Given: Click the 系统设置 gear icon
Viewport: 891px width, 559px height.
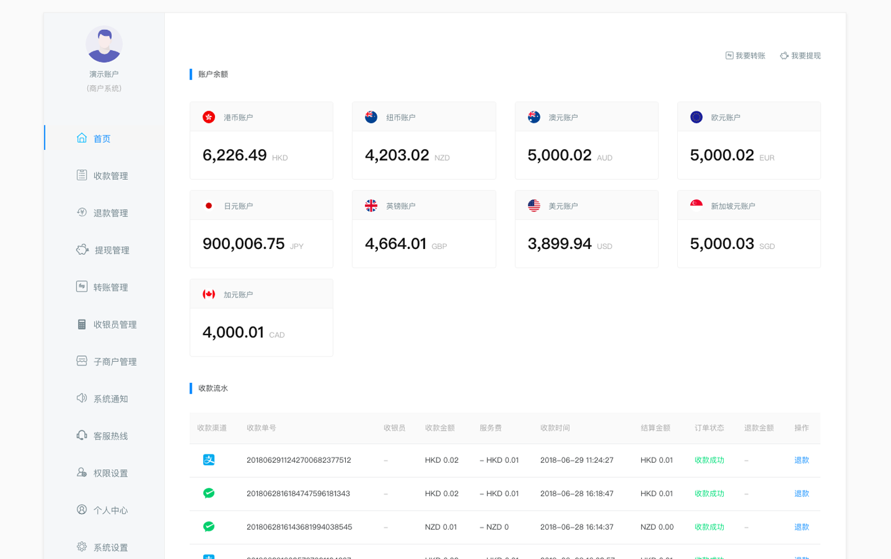Looking at the screenshot, I should tap(82, 546).
